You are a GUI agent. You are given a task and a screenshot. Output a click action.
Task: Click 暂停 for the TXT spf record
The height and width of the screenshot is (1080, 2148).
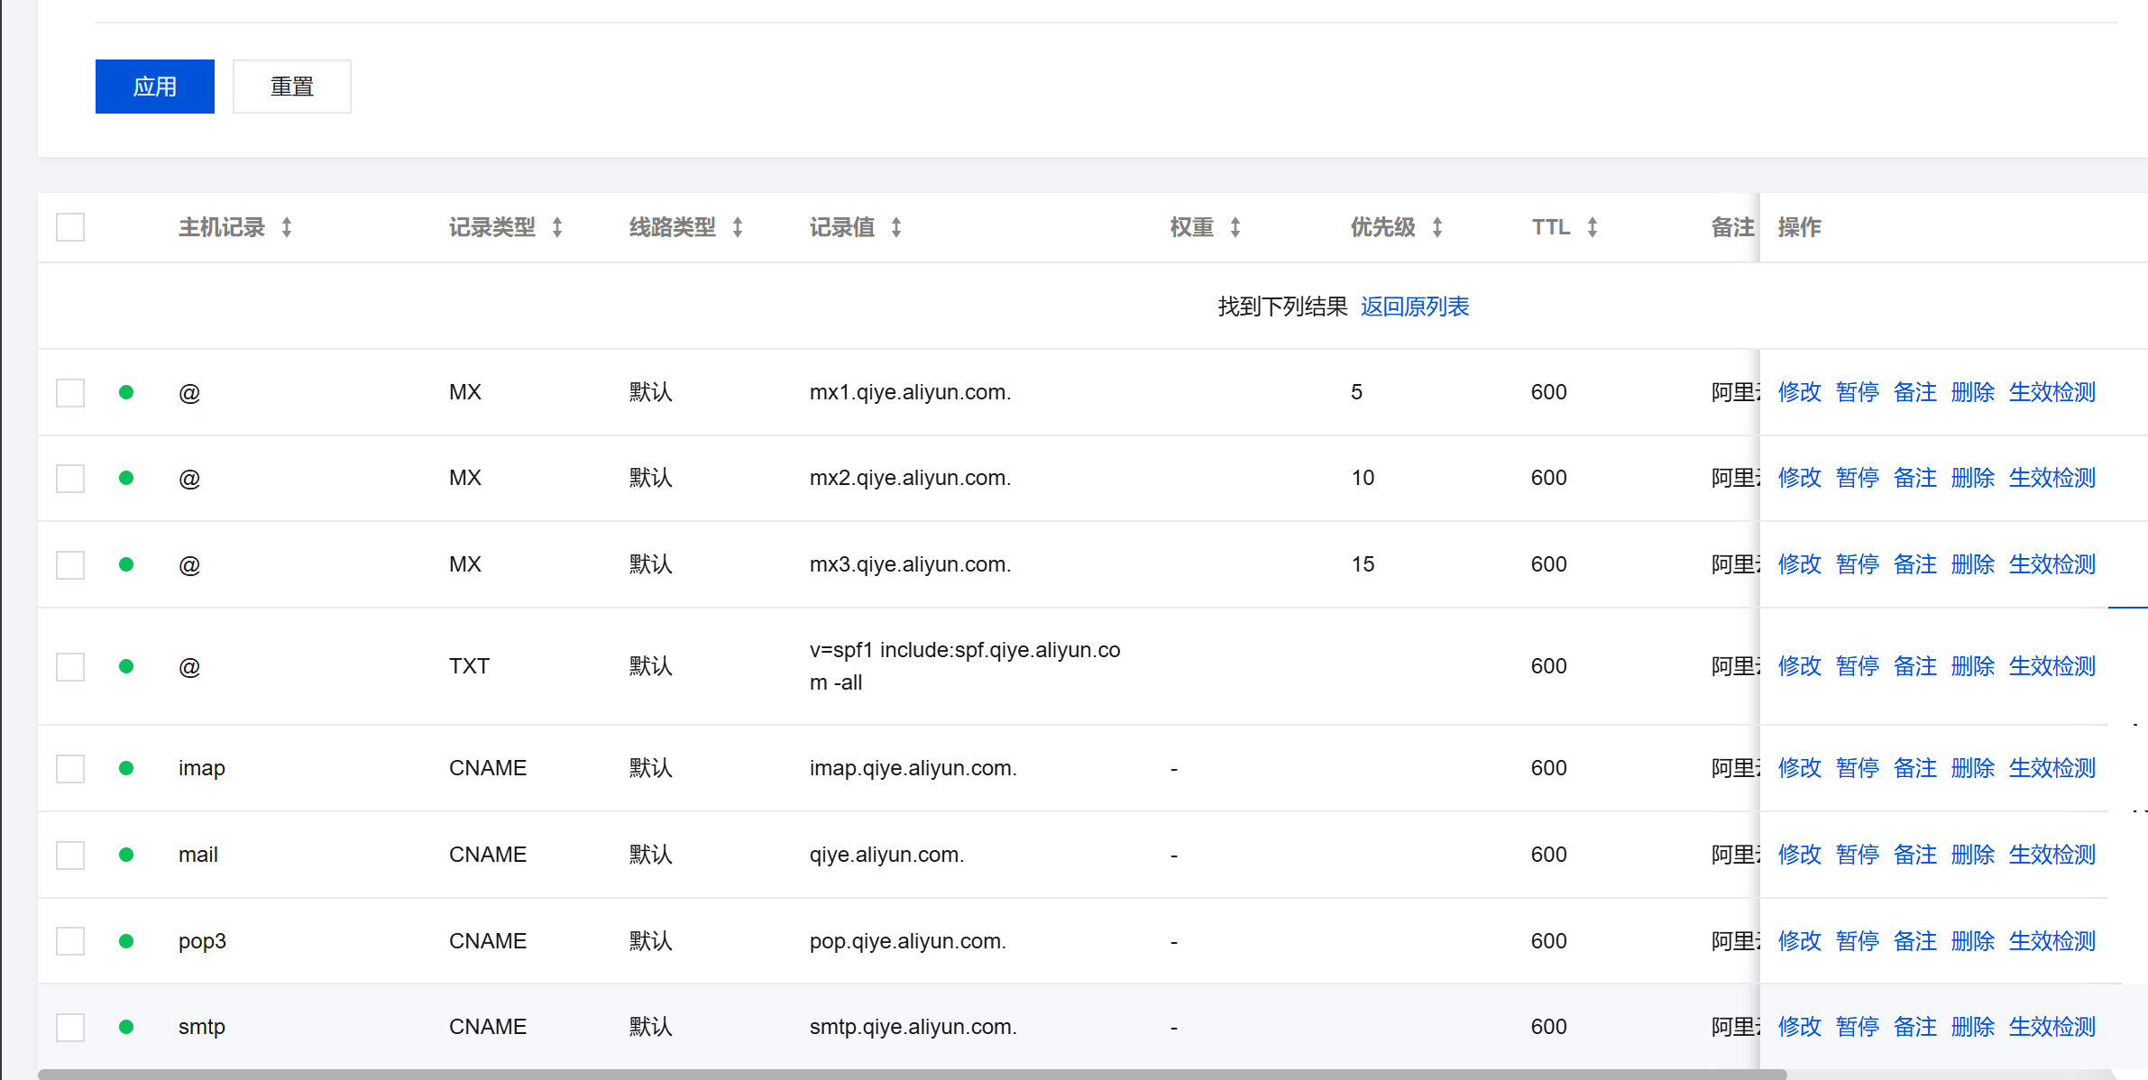click(1858, 666)
